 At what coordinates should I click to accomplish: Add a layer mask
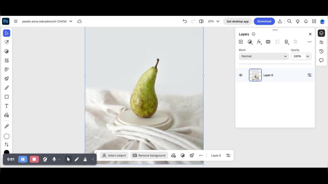[x=268, y=42]
